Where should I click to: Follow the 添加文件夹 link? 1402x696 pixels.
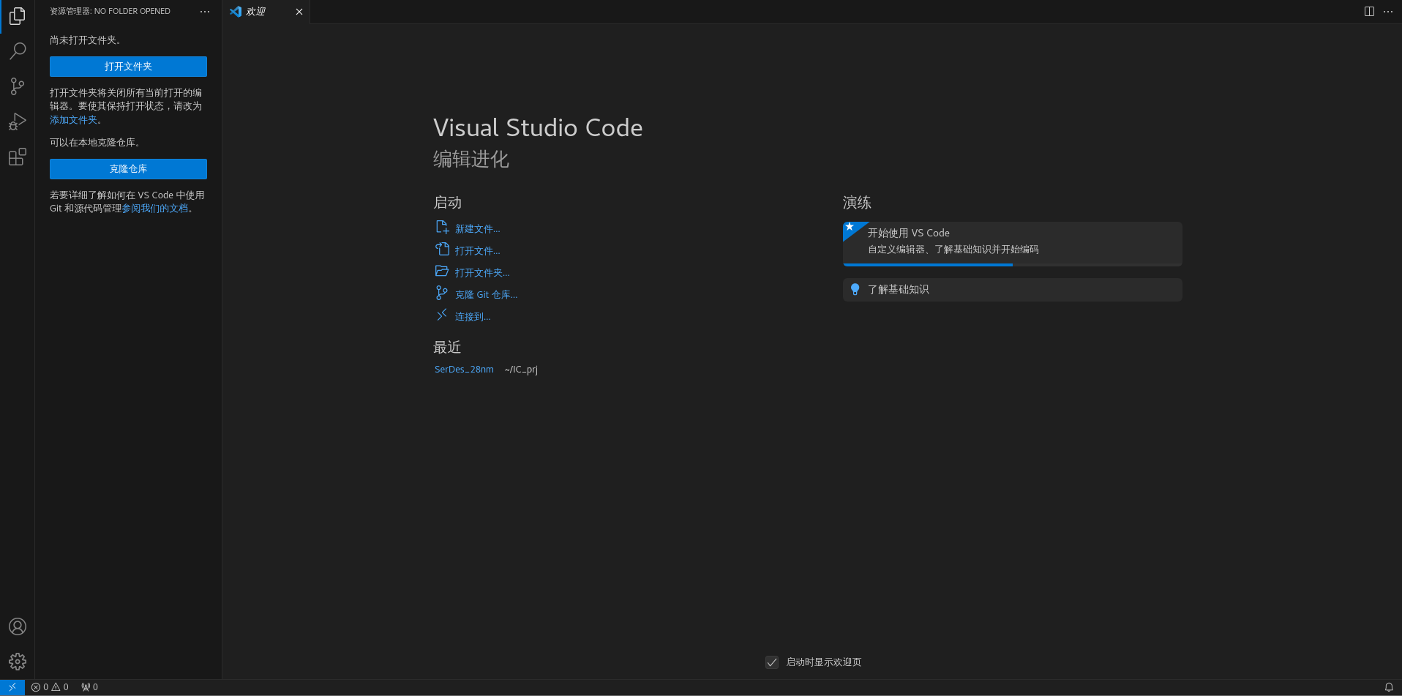pyautogui.click(x=73, y=120)
